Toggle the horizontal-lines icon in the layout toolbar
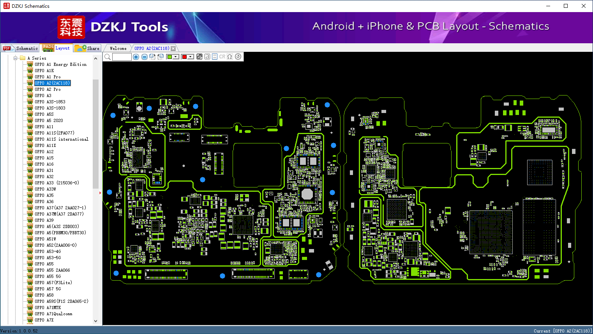Viewport: 593px width, 334px height. tap(215, 57)
